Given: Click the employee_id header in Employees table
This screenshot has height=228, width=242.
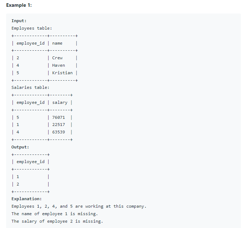Looking at the screenshot, I should [31, 43].
